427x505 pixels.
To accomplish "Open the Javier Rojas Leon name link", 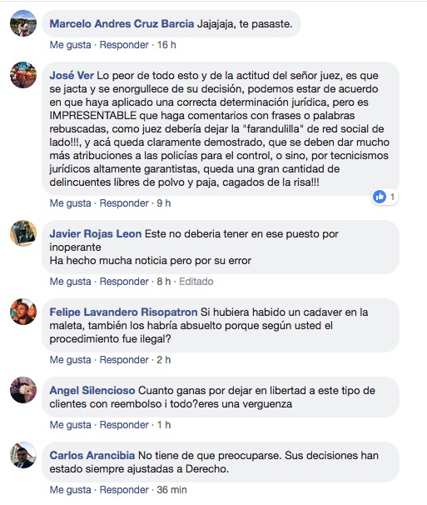I will tap(95, 233).
